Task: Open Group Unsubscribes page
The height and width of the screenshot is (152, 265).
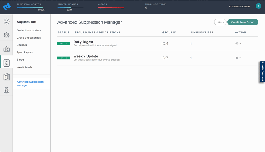Action: tap(29, 38)
